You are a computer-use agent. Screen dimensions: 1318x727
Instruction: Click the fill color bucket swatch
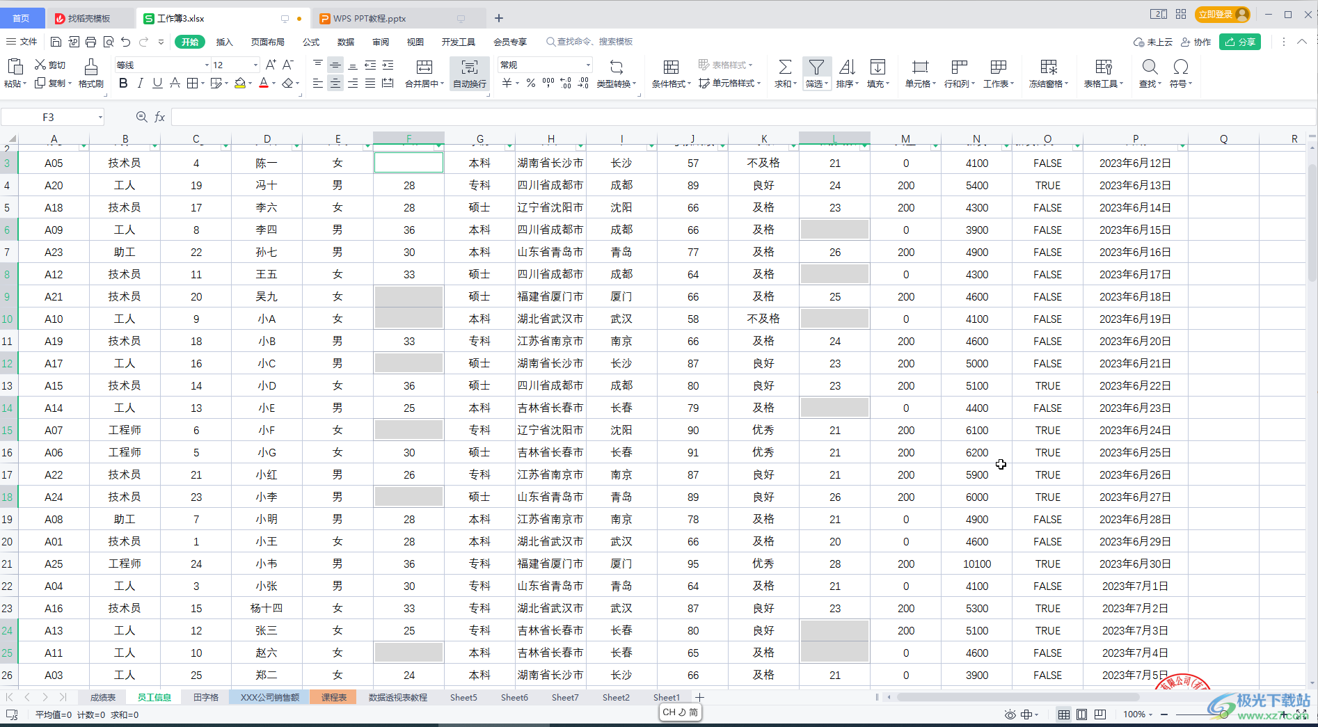tap(239, 83)
